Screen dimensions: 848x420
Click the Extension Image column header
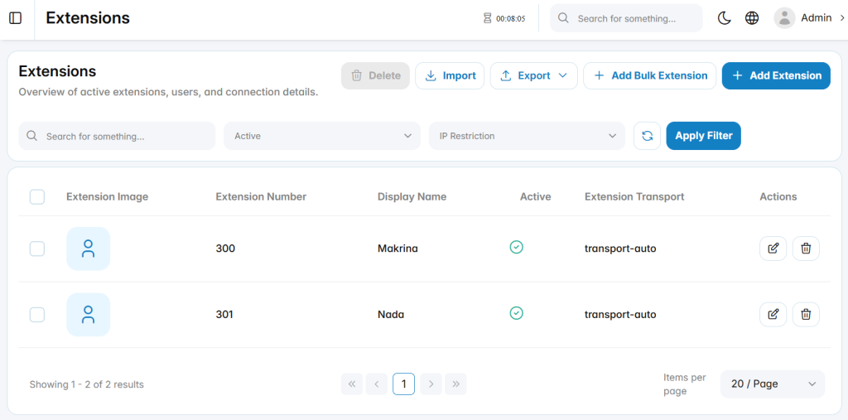(x=107, y=197)
